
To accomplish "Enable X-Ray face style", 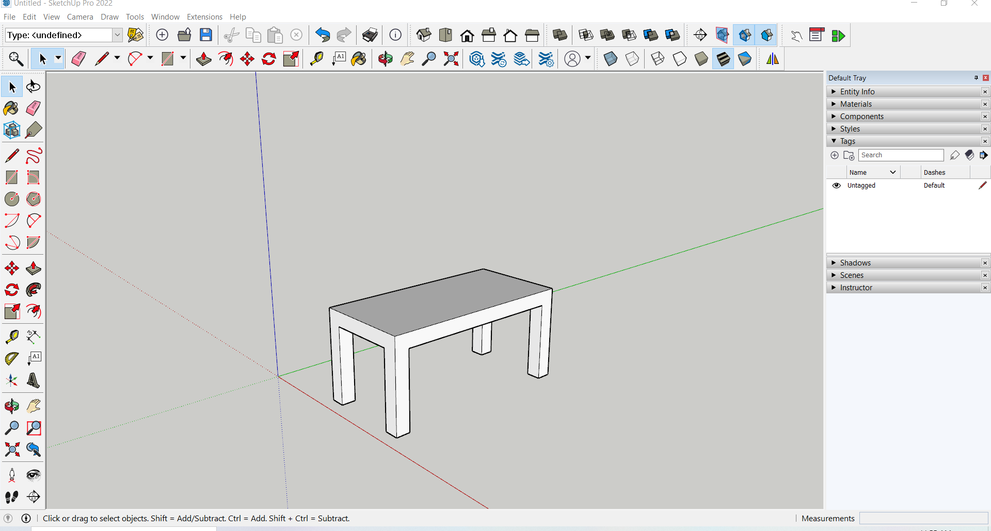I will (x=611, y=59).
